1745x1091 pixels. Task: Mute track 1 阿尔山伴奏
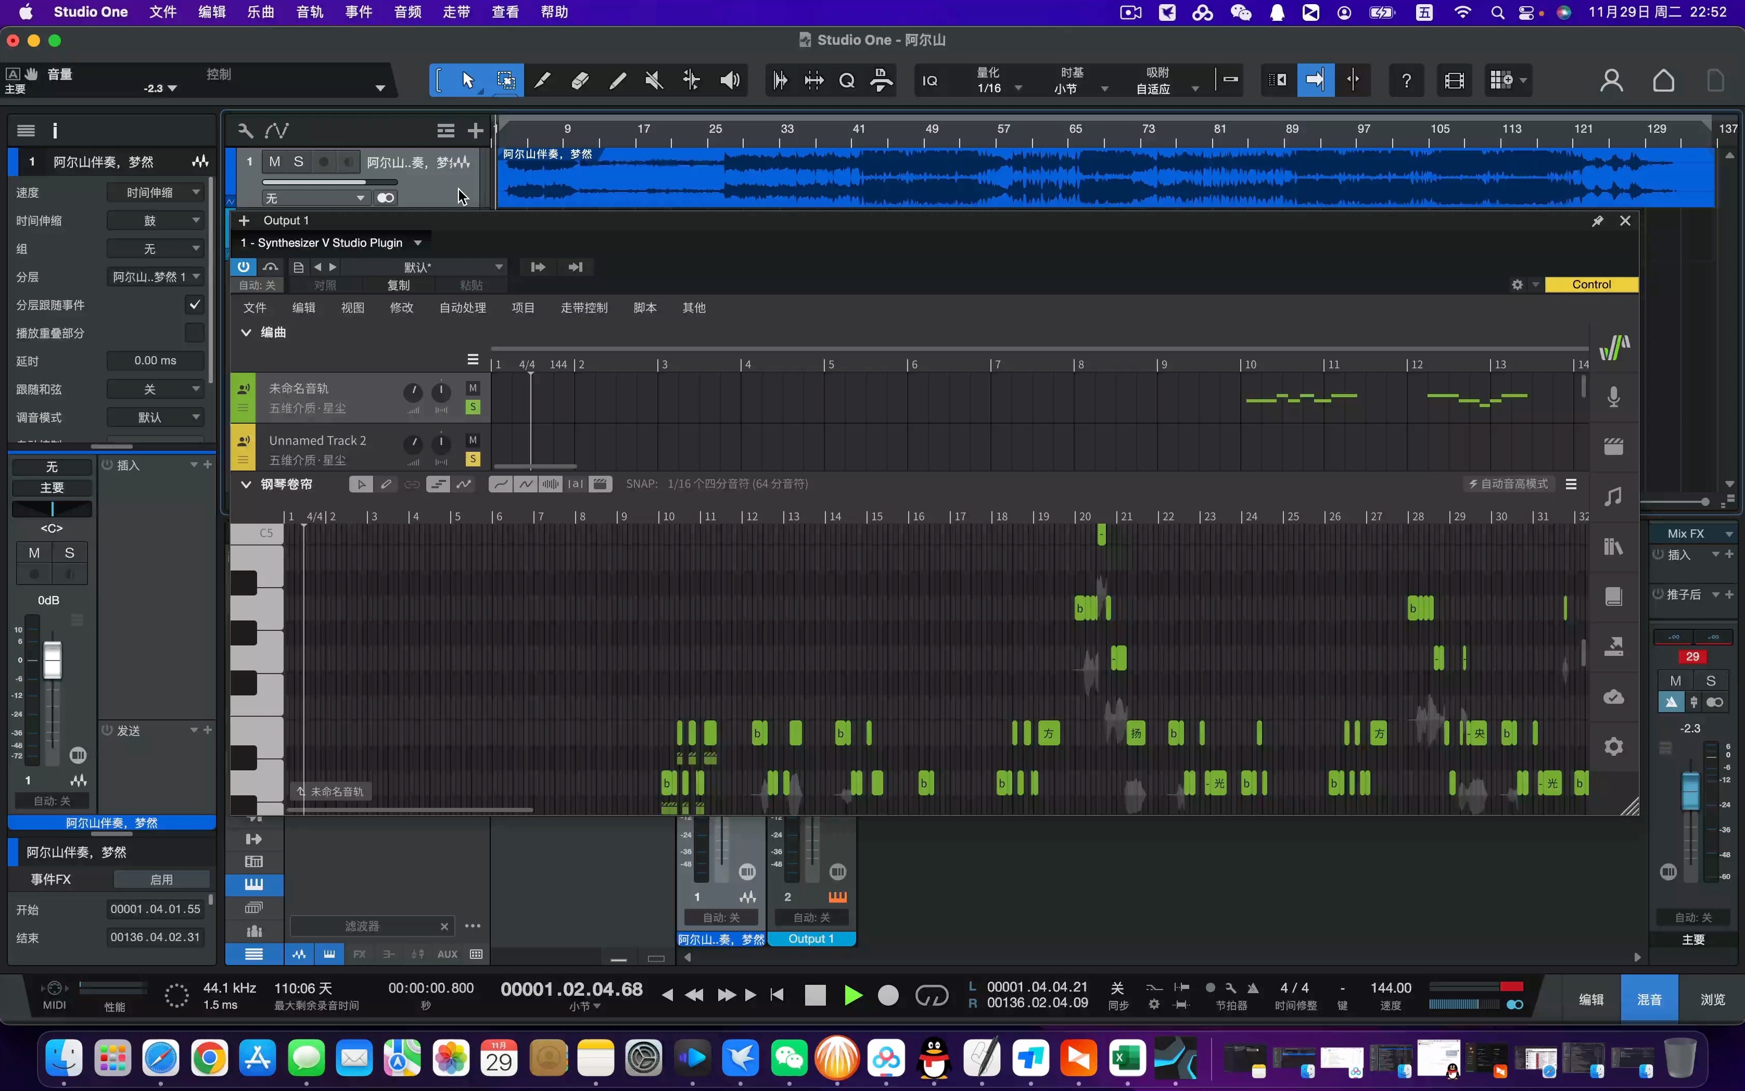(274, 162)
